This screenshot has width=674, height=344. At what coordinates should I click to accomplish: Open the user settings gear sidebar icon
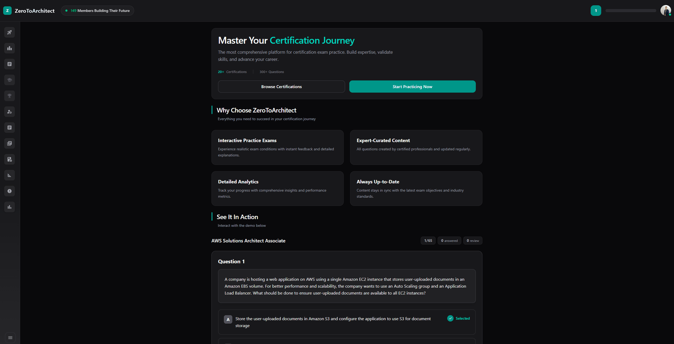click(9, 112)
